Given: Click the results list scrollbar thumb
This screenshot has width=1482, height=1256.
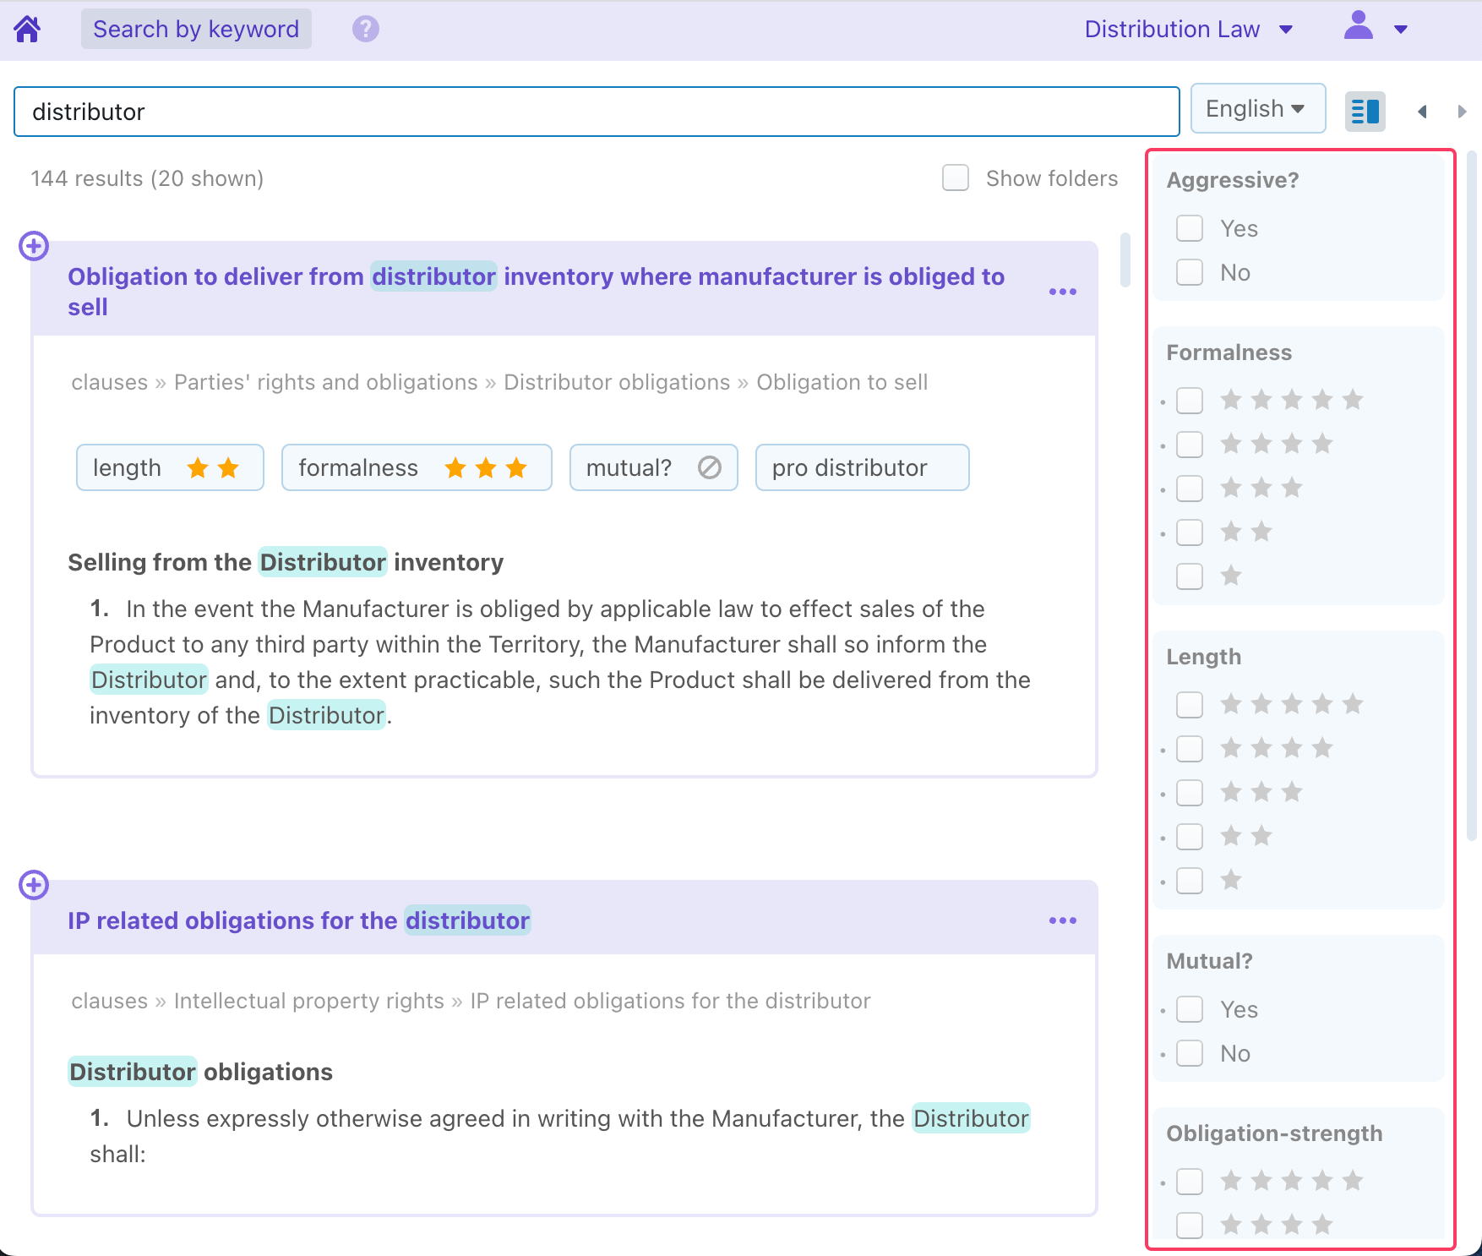Looking at the screenshot, I should point(1125,259).
